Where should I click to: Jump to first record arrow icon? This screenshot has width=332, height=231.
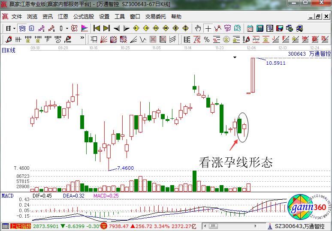(x=97, y=28)
